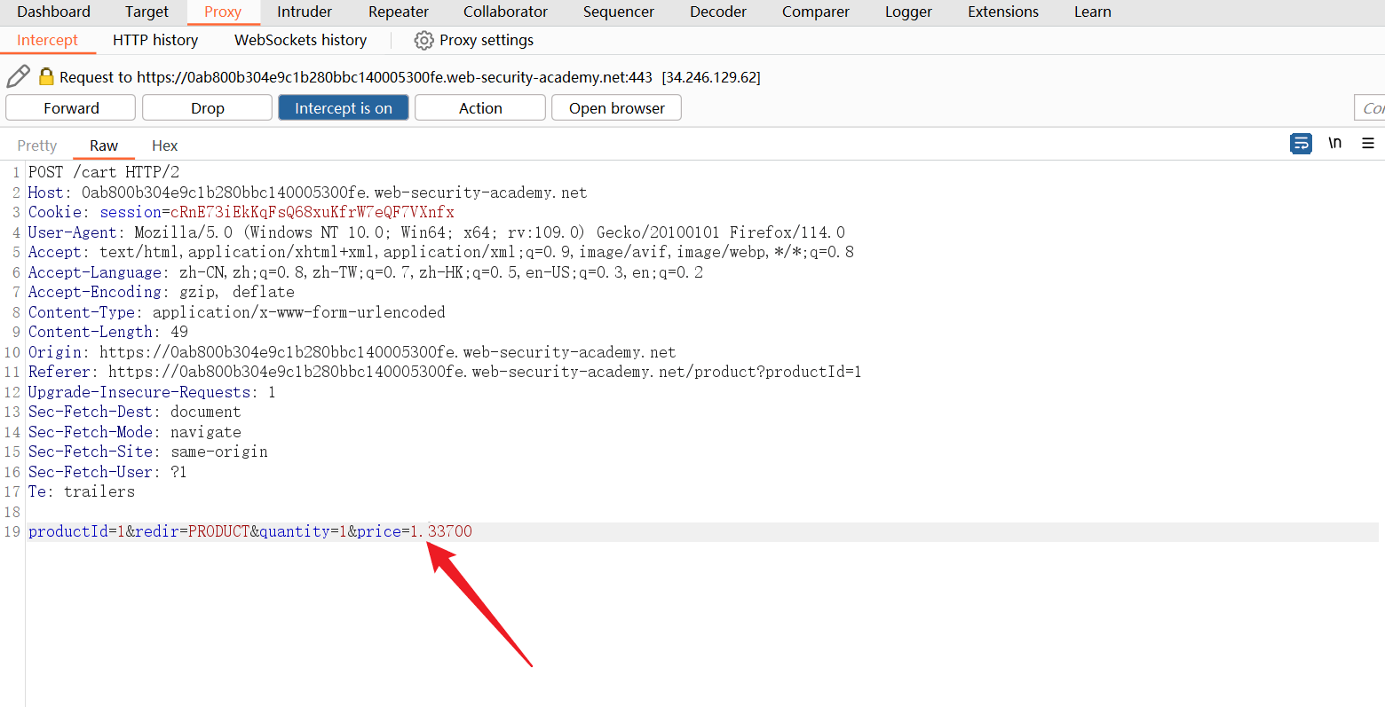Screen dimensions: 1385x707
Task: Click the HTTPS padlock icon
Action: pos(46,77)
